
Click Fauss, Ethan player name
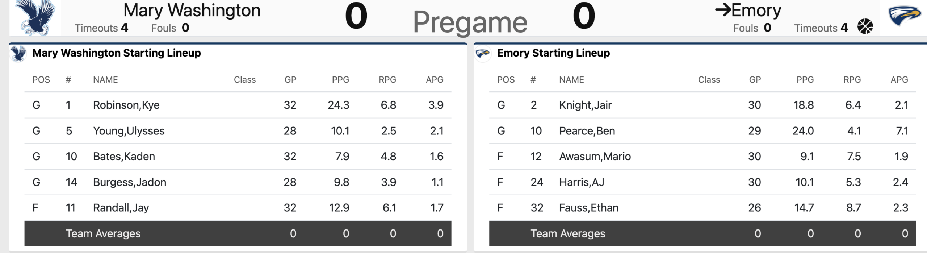tap(589, 208)
